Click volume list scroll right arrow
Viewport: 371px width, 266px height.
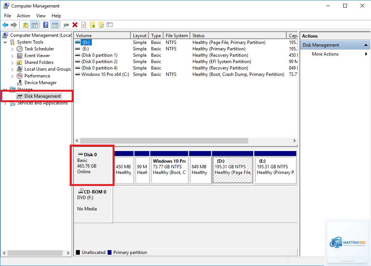pos(294,141)
